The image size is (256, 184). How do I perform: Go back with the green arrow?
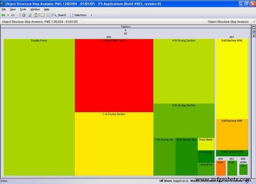click(x=3, y=15)
